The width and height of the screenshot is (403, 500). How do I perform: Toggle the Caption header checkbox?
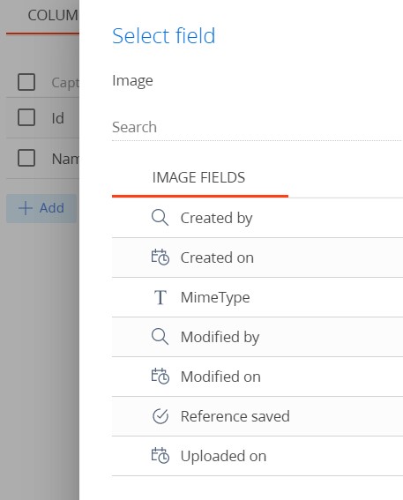point(26,82)
